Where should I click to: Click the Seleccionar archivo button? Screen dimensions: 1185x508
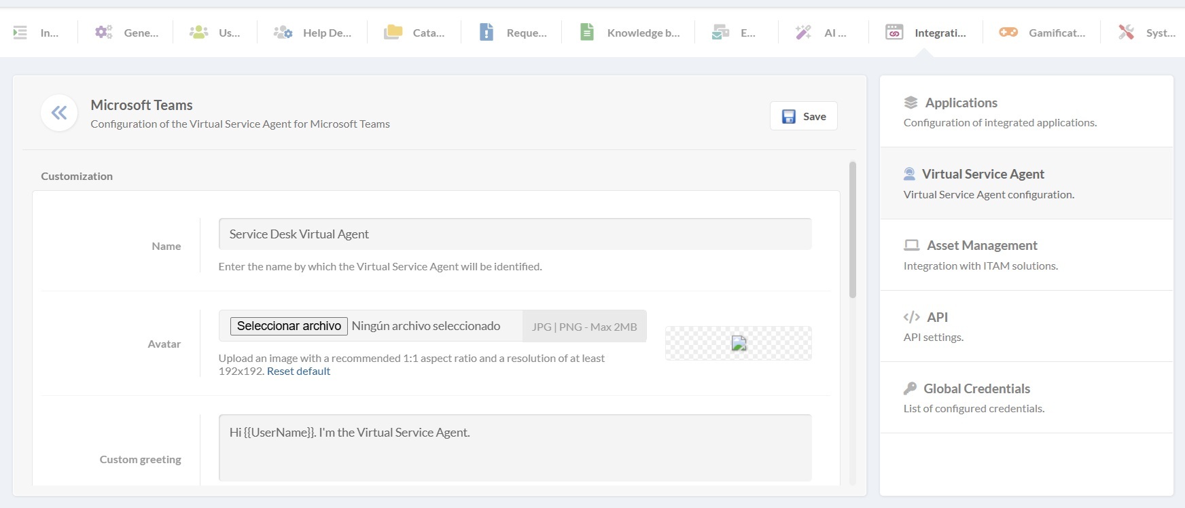click(289, 326)
